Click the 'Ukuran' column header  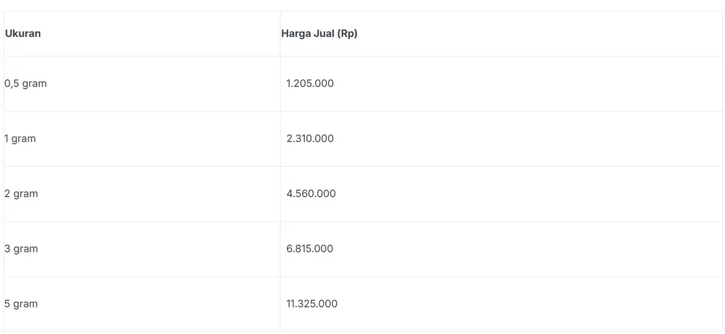tap(23, 34)
